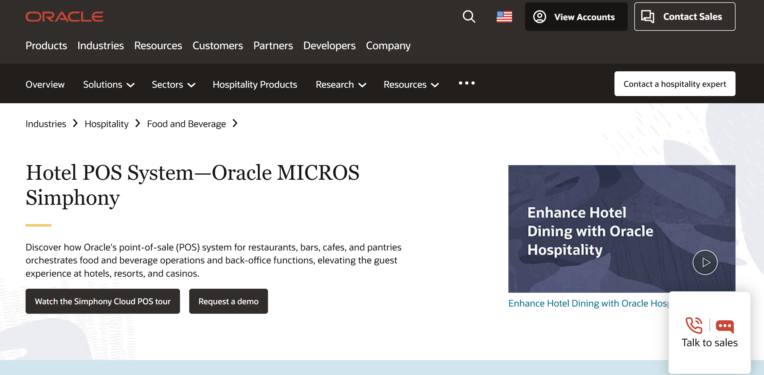Open the Company menu
The height and width of the screenshot is (375, 764).
click(388, 45)
